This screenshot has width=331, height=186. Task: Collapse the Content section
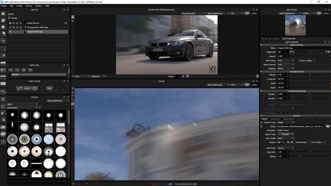[x=261, y=116]
